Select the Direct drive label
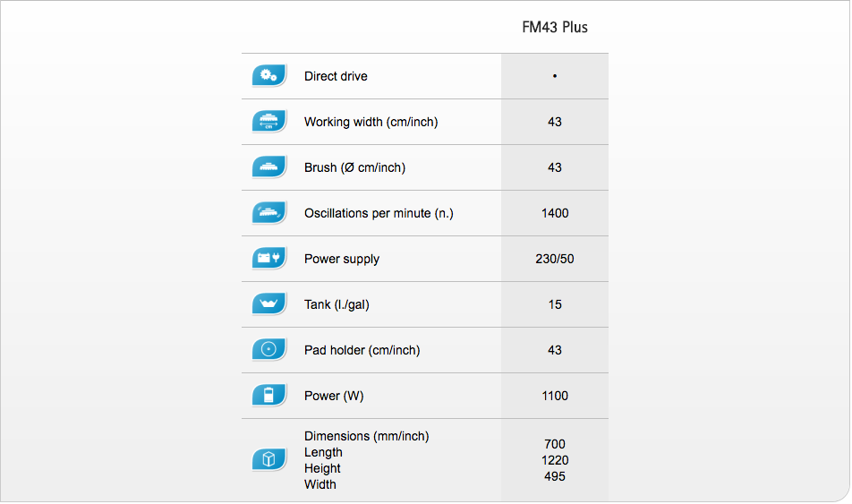The height and width of the screenshot is (504, 852). [x=336, y=76]
